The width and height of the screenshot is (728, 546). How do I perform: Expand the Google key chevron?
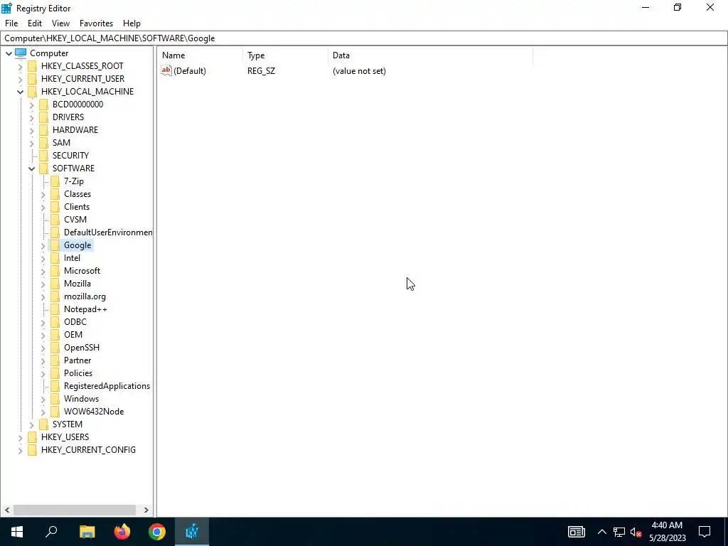pos(43,245)
